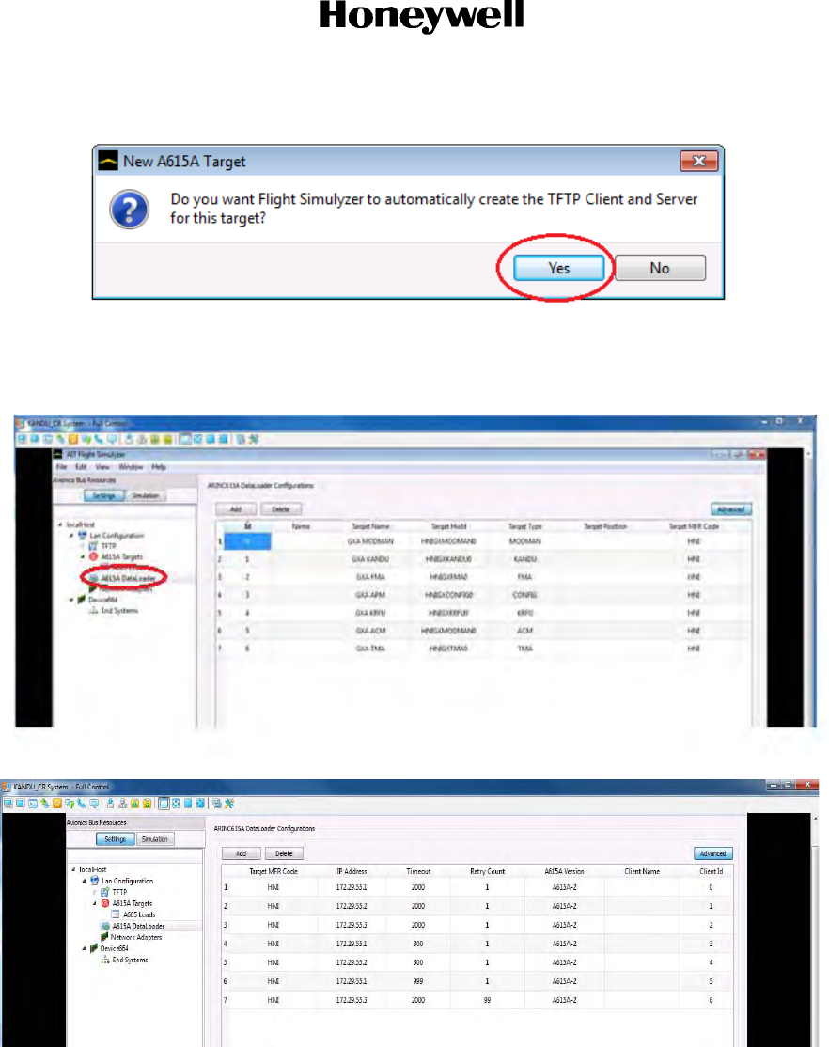
Task: Click red A615A Targets icon in lower tree
Action: (105, 903)
